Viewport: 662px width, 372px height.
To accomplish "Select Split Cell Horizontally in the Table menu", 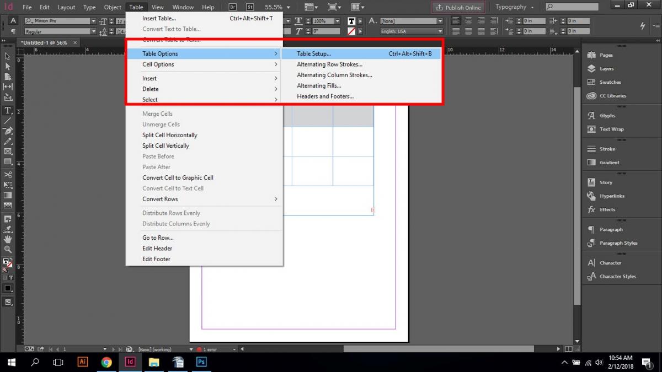I will pyautogui.click(x=169, y=135).
